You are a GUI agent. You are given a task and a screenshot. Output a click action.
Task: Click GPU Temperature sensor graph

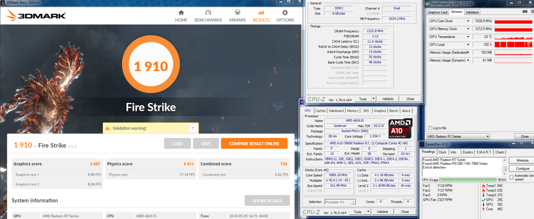point(514,37)
